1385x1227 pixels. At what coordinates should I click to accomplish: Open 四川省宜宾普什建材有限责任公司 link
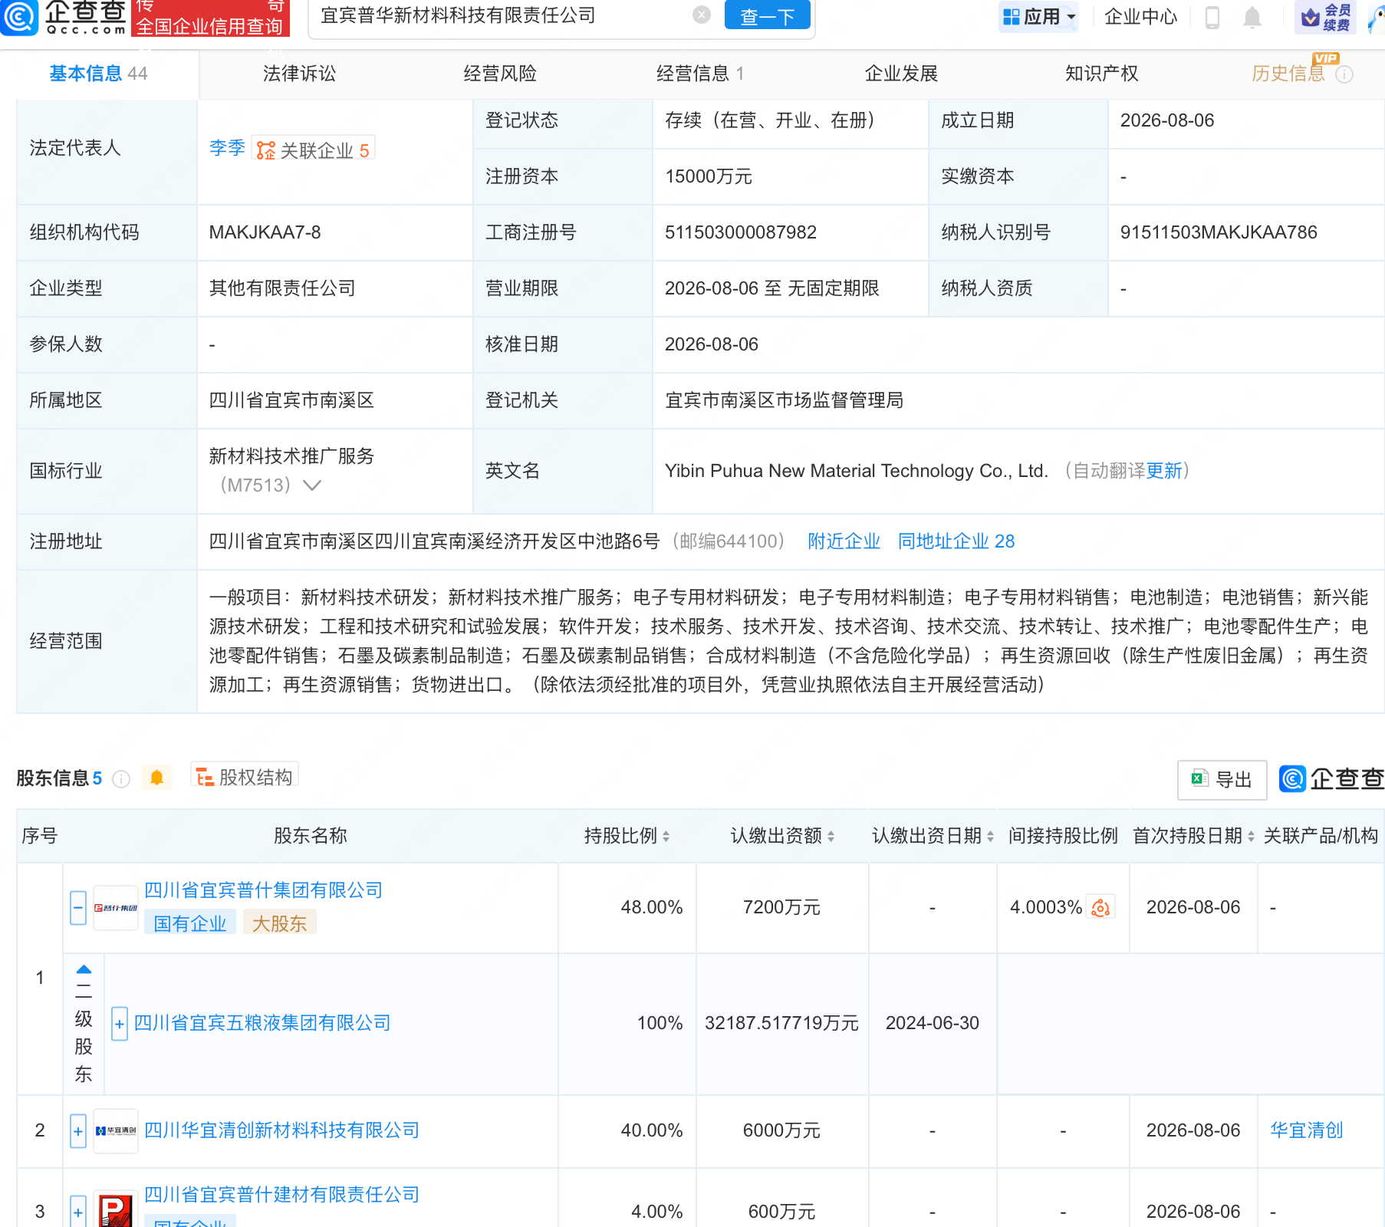point(282,1195)
